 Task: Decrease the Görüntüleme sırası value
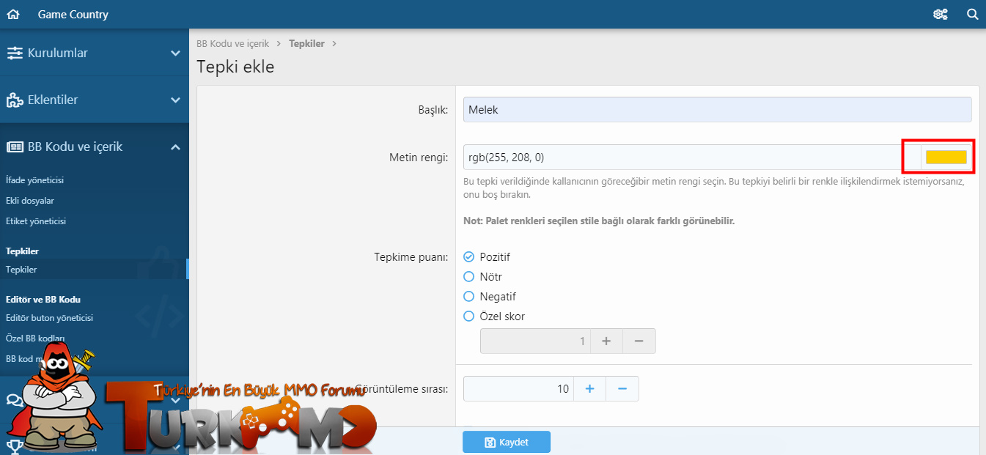[622, 388]
